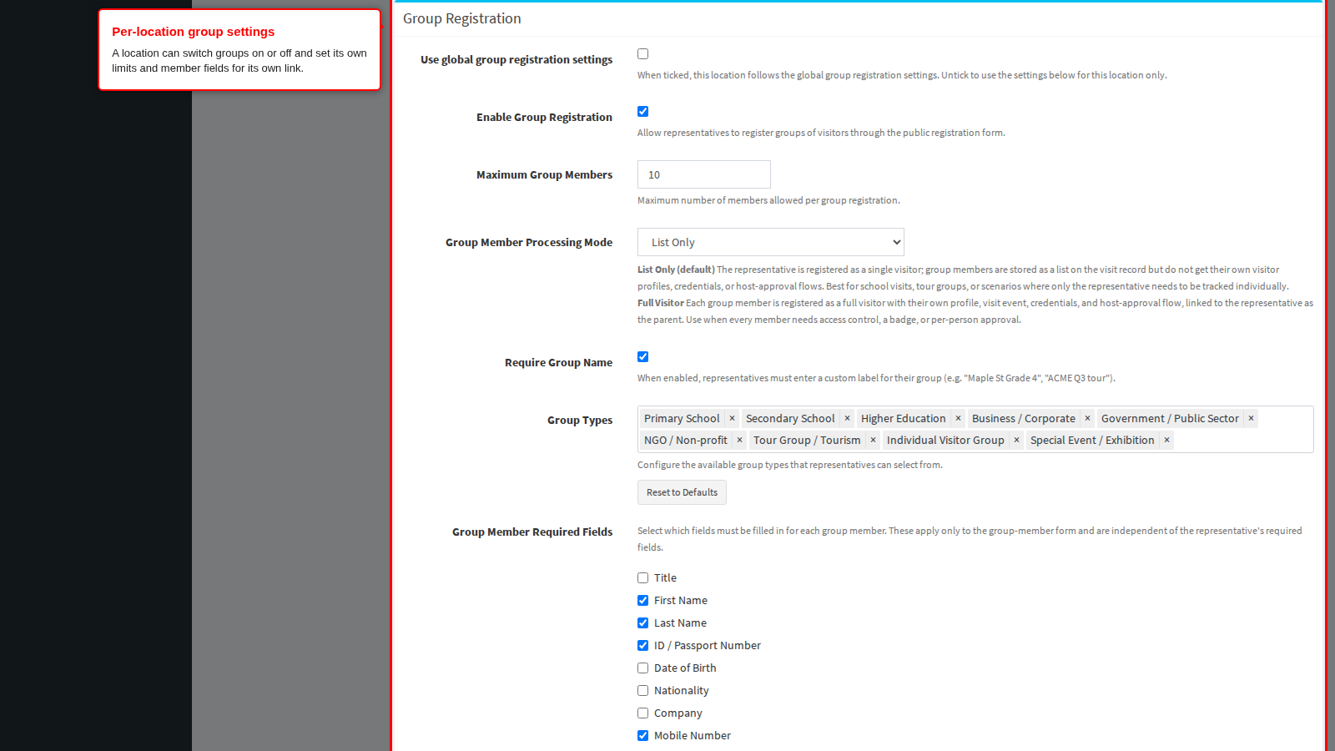Remove the Primary School group type tag
Viewport: 1335px width, 751px height.
click(732, 419)
